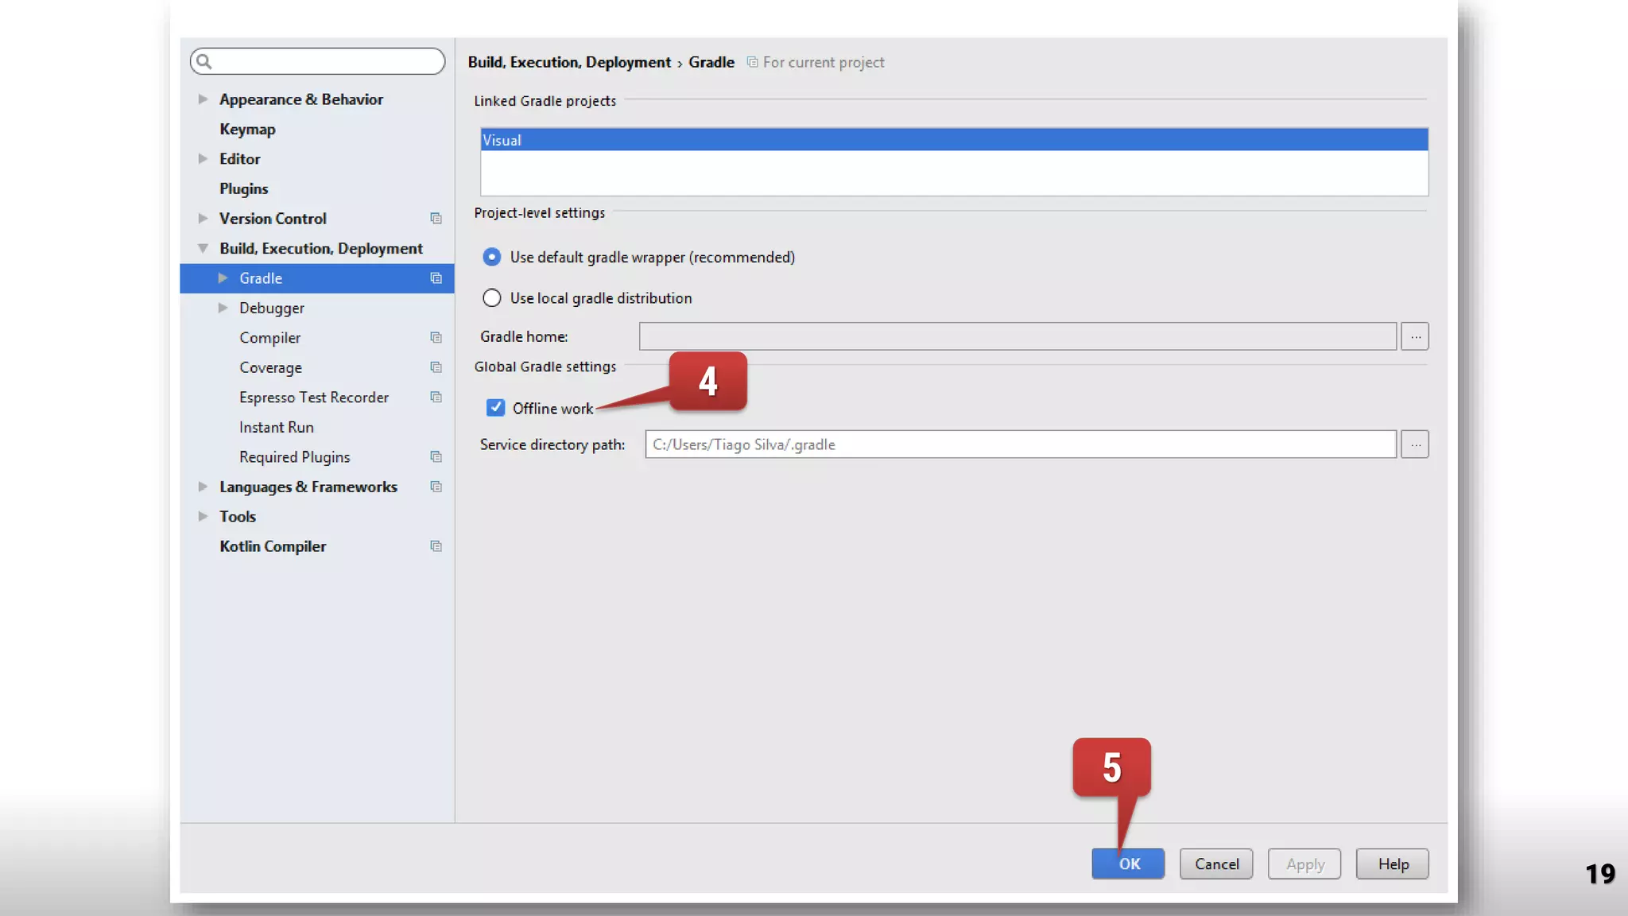Open Instant Run settings page

(276, 427)
